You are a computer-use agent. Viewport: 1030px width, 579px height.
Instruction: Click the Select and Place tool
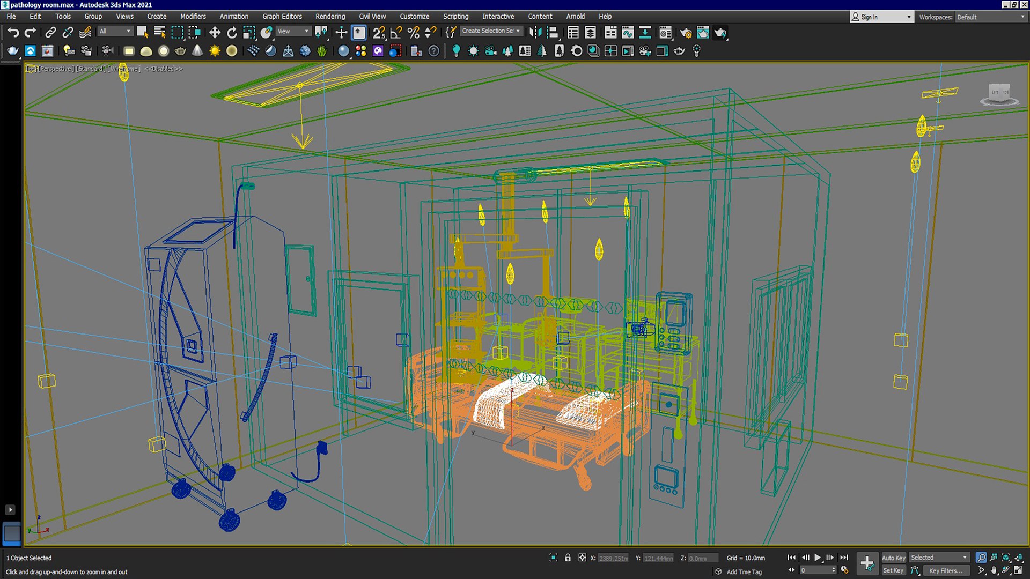[266, 33]
